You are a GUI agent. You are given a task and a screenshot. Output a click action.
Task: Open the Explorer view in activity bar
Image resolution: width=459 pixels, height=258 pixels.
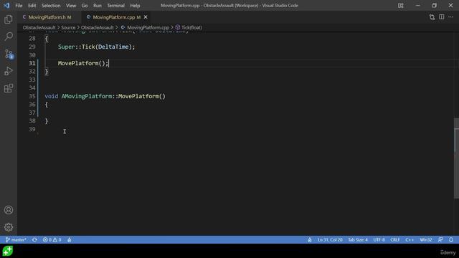9,19
